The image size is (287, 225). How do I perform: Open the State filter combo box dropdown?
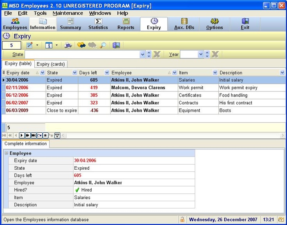tap(142, 54)
